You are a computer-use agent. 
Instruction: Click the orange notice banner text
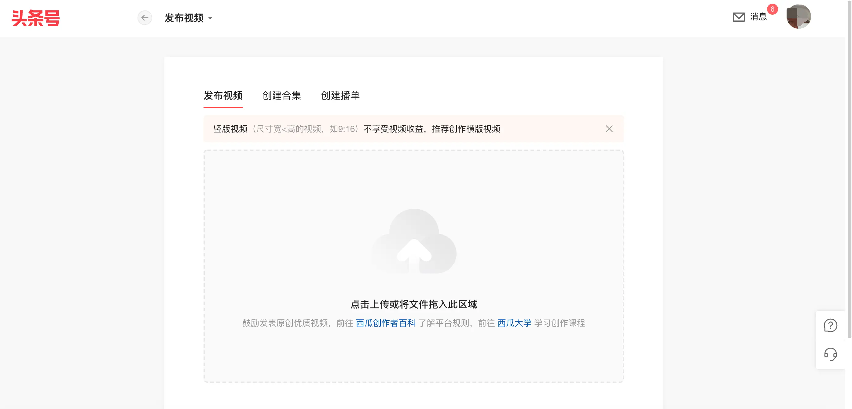357,129
